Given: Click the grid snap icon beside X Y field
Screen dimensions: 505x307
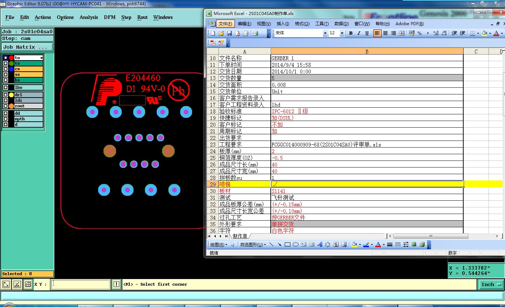Looking at the screenshot, I should (28, 284).
